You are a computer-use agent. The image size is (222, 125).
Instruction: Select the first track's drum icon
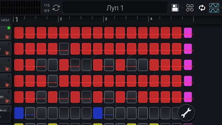pos(7,37)
